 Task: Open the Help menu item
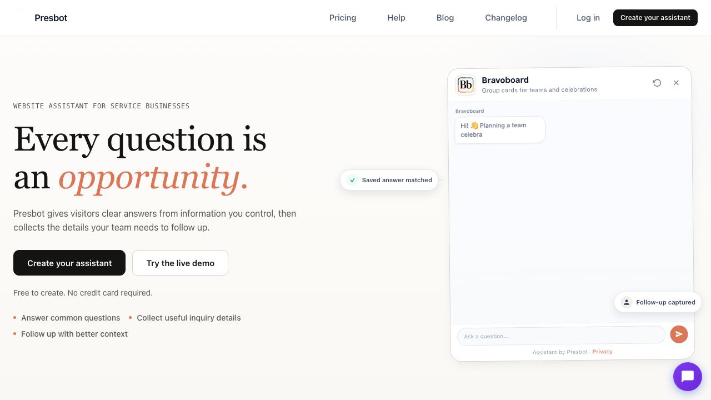tap(396, 18)
